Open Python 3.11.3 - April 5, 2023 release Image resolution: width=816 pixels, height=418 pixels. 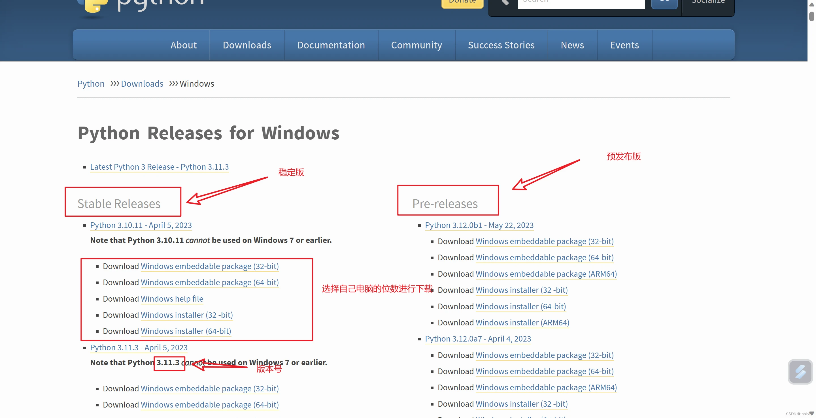pos(139,348)
